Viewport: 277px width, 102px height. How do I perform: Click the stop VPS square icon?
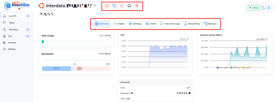coord(107,6)
